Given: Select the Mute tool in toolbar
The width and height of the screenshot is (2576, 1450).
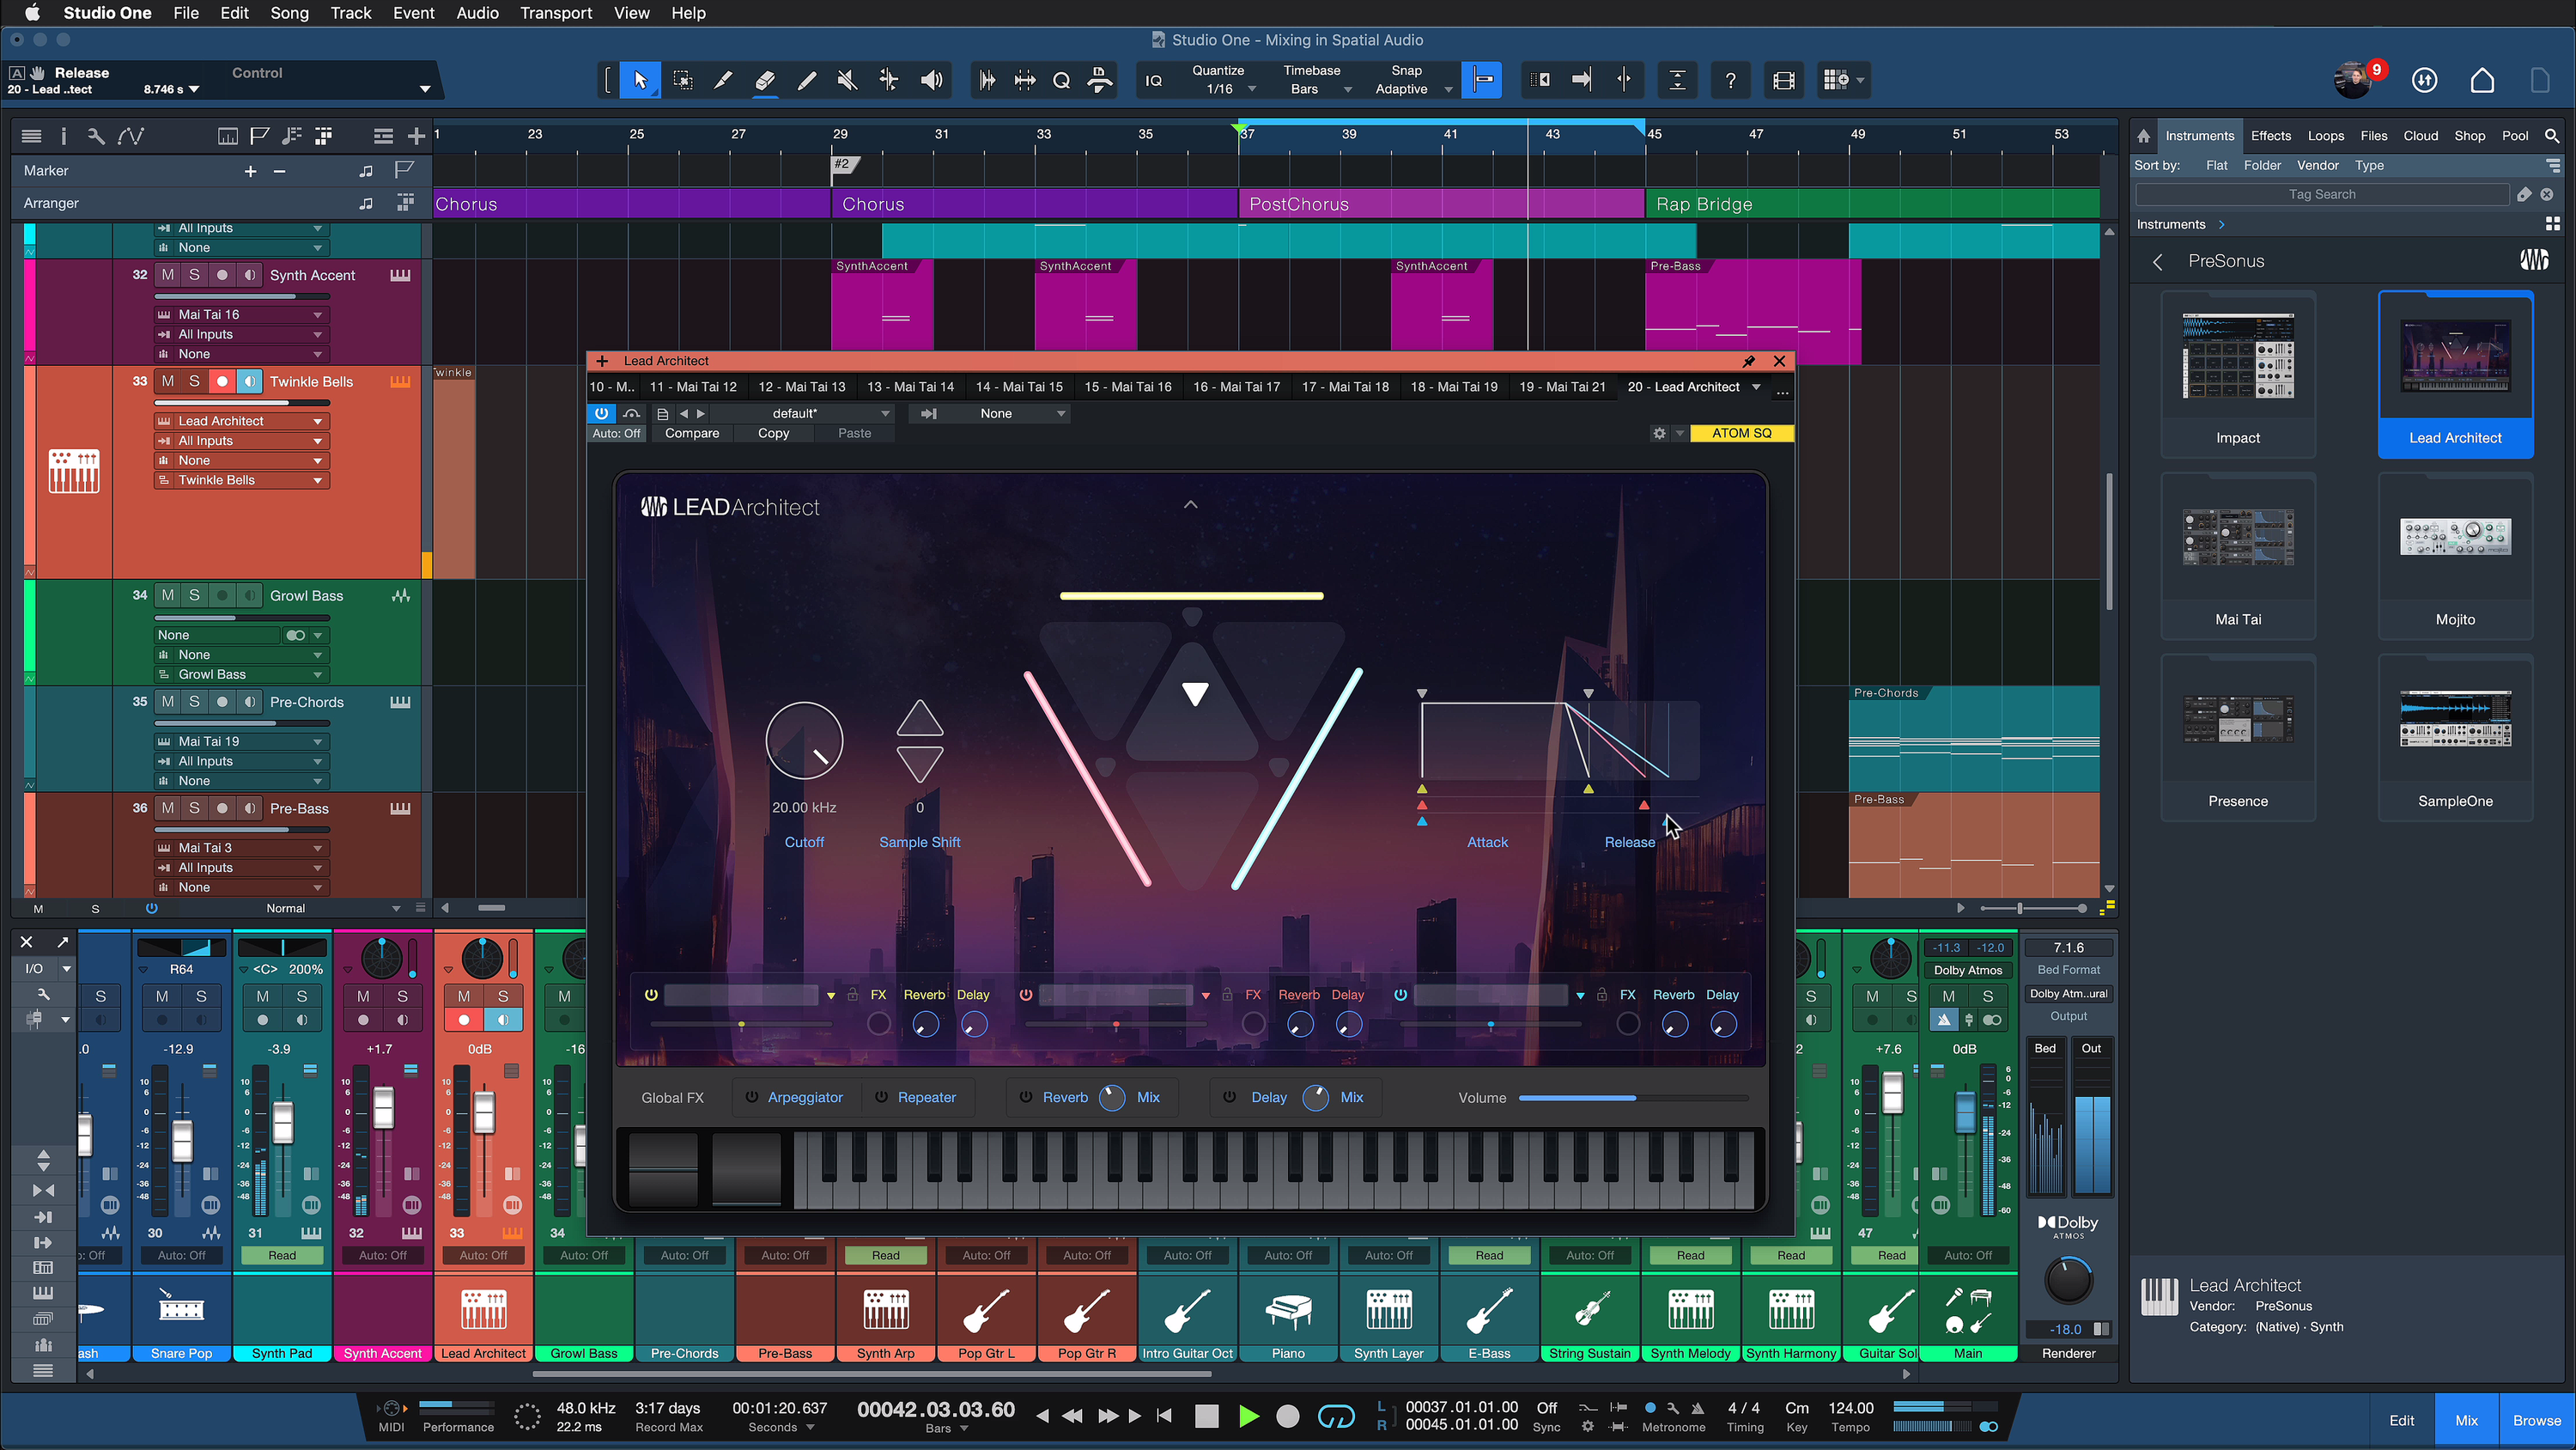Looking at the screenshot, I should click(x=847, y=80).
